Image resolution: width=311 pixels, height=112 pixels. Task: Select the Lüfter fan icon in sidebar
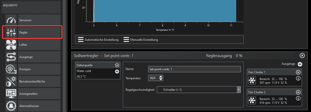click(11, 45)
